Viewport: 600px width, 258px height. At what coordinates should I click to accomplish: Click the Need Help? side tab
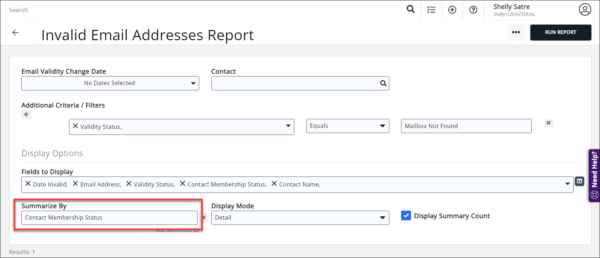coord(594,175)
